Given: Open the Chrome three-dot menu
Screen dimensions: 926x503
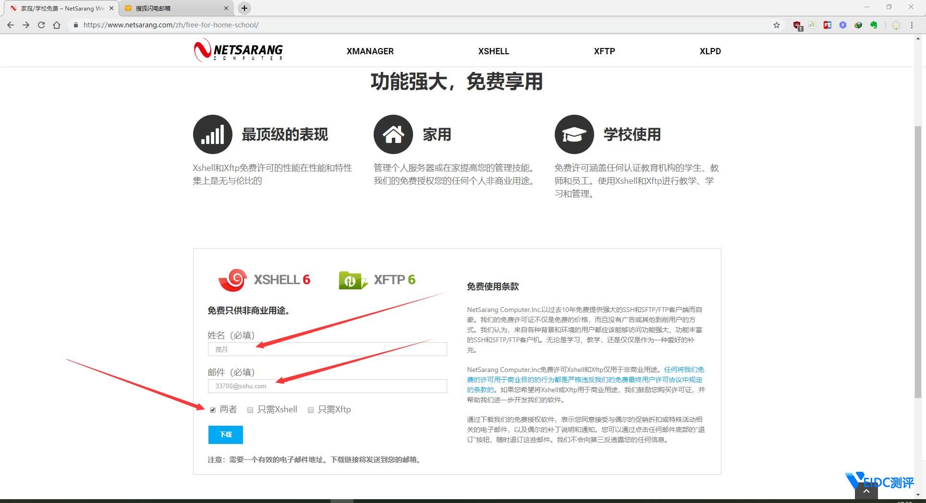Looking at the screenshot, I should pyautogui.click(x=913, y=24).
